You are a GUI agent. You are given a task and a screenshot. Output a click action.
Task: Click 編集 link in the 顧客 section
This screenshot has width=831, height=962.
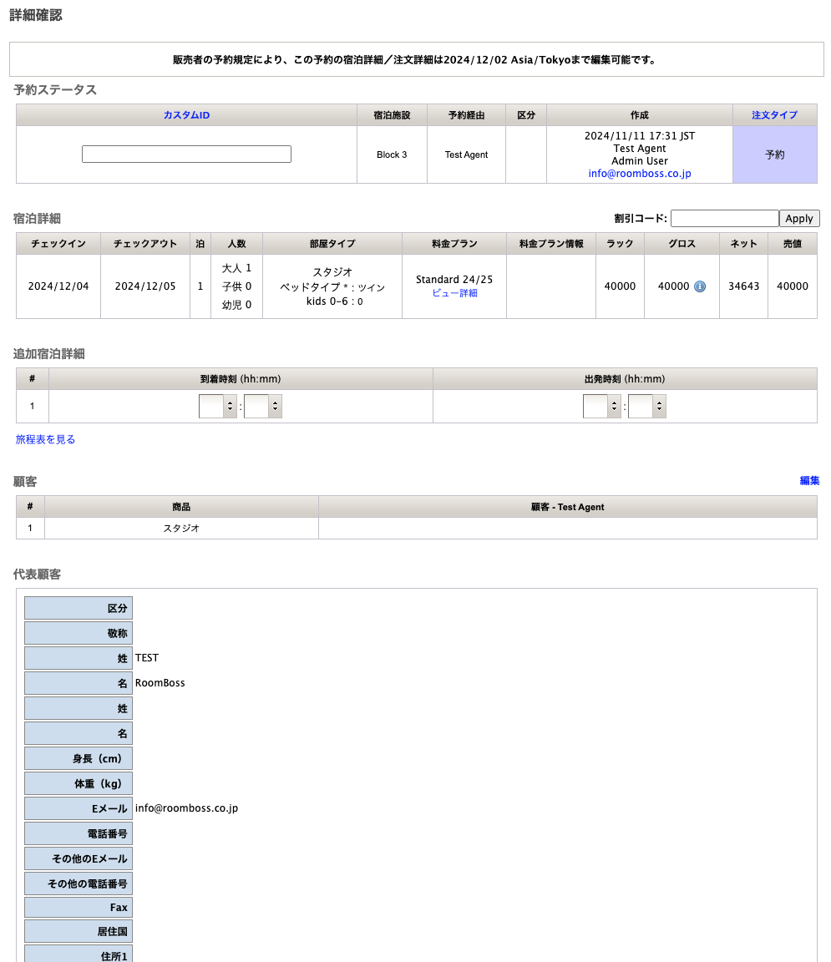(x=809, y=480)
